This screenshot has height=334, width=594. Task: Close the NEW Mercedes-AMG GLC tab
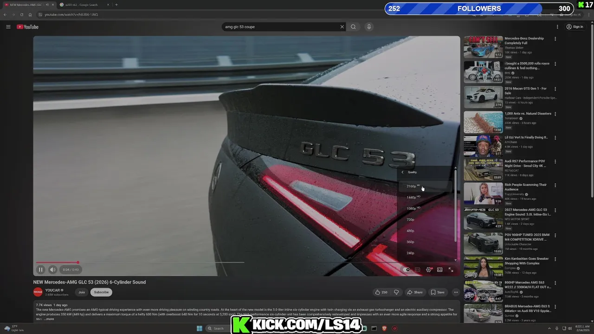coord(52,5)
